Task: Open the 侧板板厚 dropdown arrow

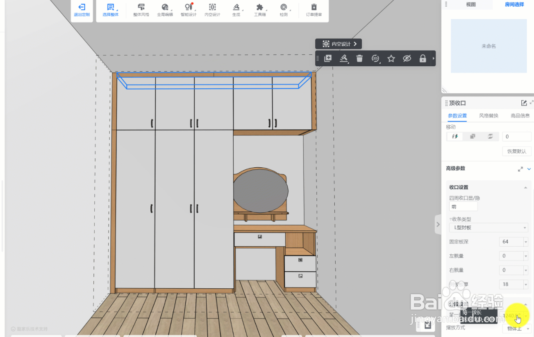Action: click(526, 285)
